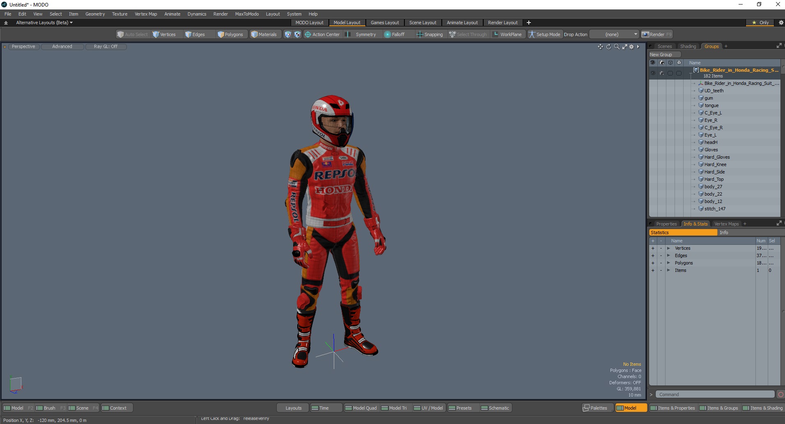The height and width of the screenshot is (424, 785).
Task: Click the Layouts button at bottom
Action: tap(293, 408)
